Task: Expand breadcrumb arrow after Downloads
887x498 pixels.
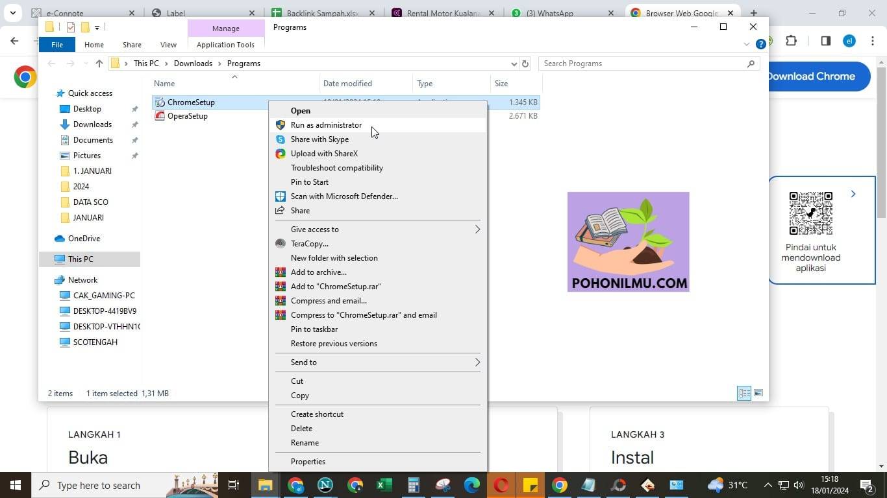Action: [x=219, y=64]
